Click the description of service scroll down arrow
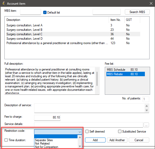This screenshot has height=149, width=155. (147, 110)
